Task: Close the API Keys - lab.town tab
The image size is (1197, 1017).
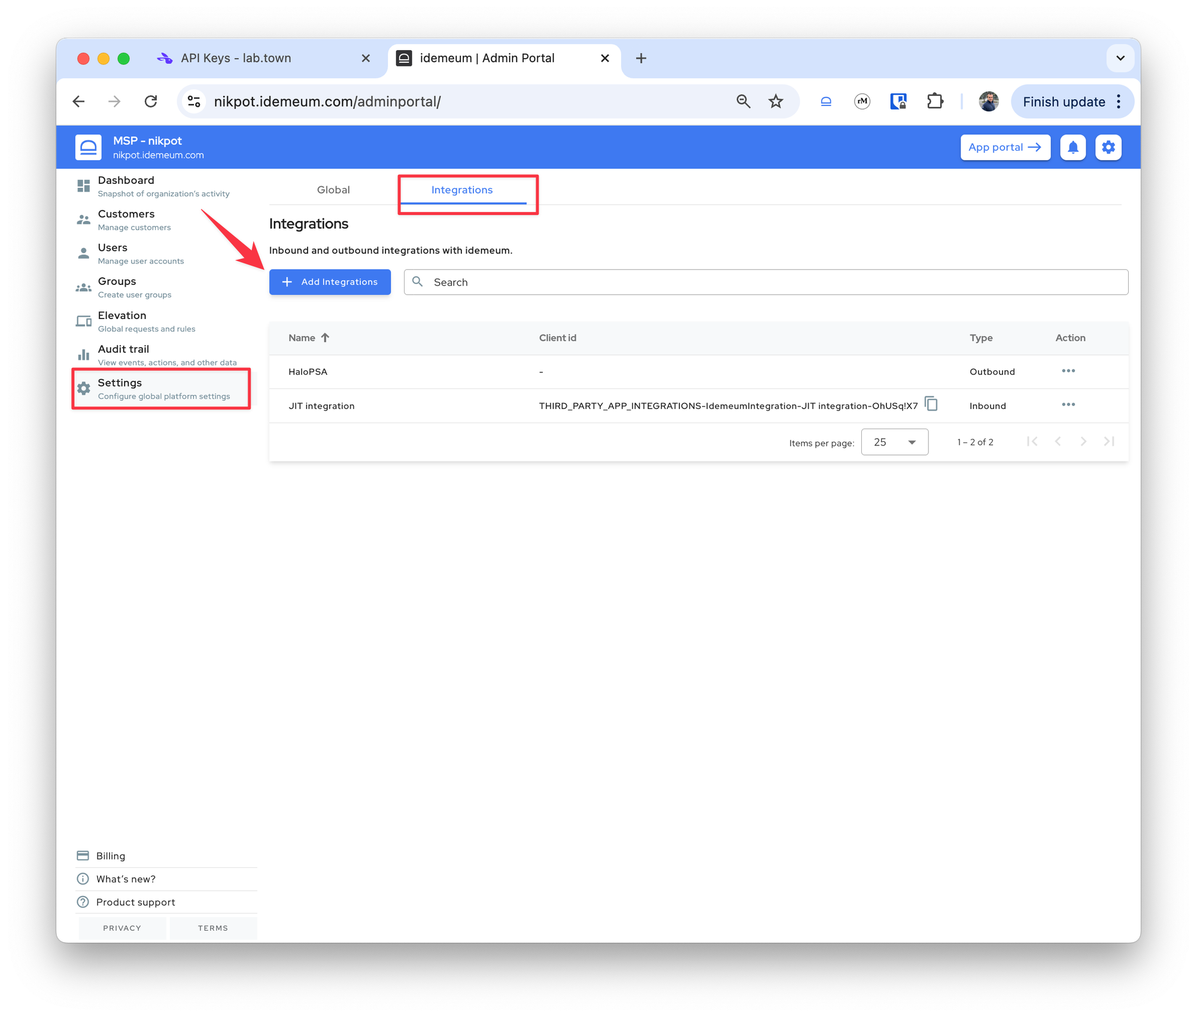Action: [366, 58]
